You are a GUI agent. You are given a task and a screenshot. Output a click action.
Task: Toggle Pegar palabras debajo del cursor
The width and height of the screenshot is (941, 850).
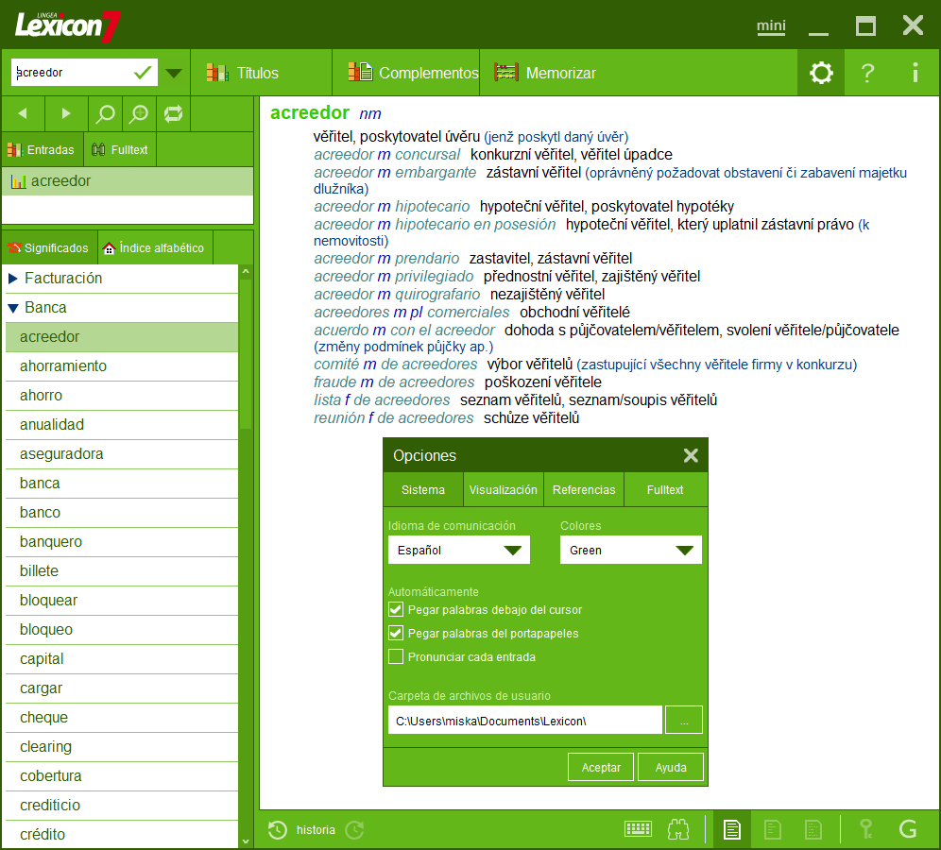[396, 609]
